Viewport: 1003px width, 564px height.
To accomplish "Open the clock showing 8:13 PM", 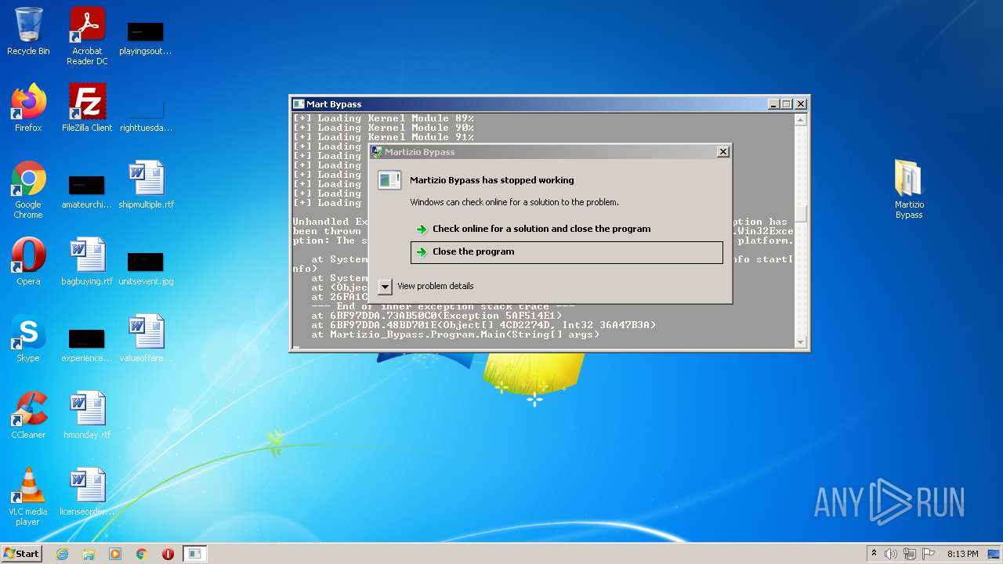I will tap(962, 554).
